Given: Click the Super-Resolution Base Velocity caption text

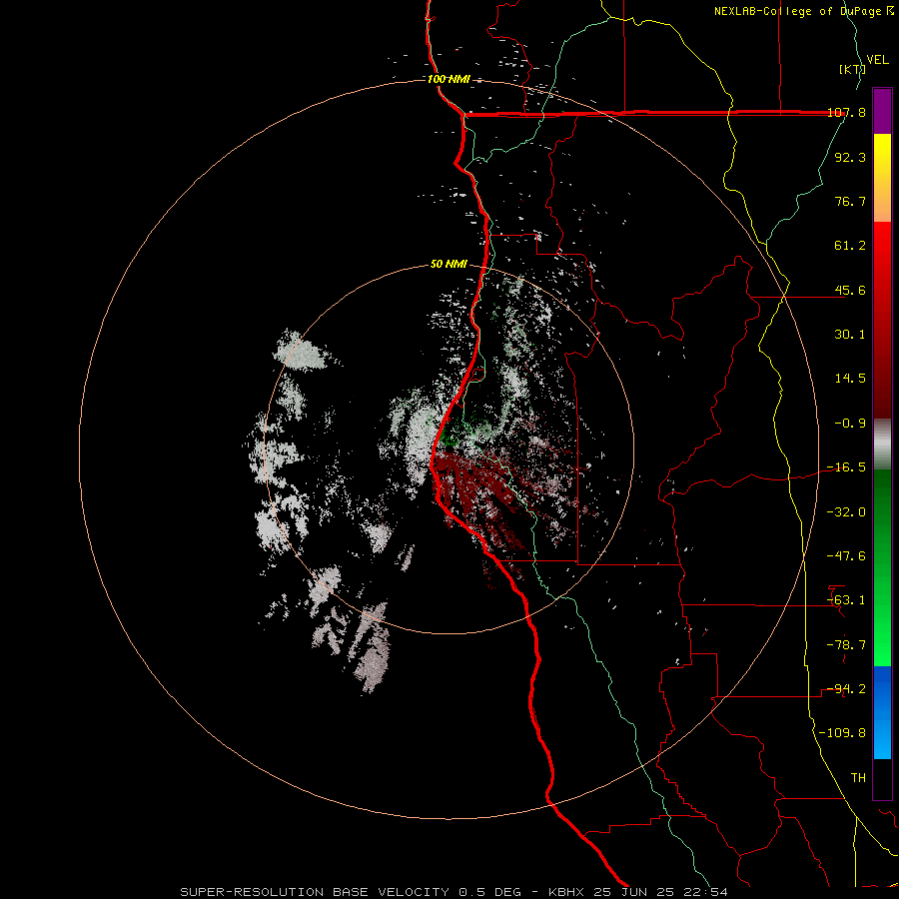Looking at the screenshot, I should point(454,892).
